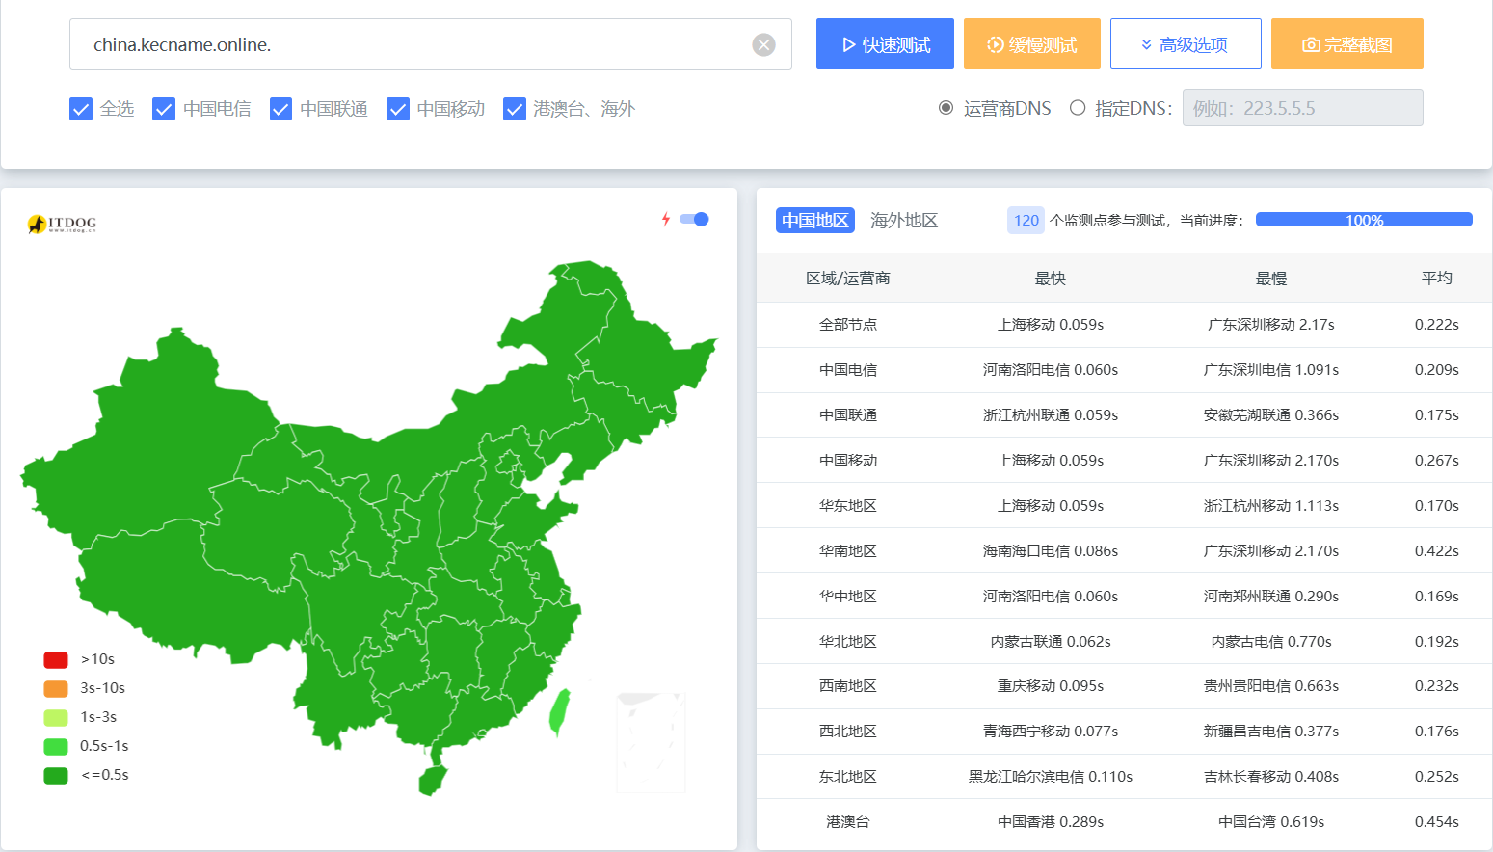The height and width of the screenshot is (852, 1493).
Task: Click 海南海口电信 0.086s cell
Action: [1051, 551]
